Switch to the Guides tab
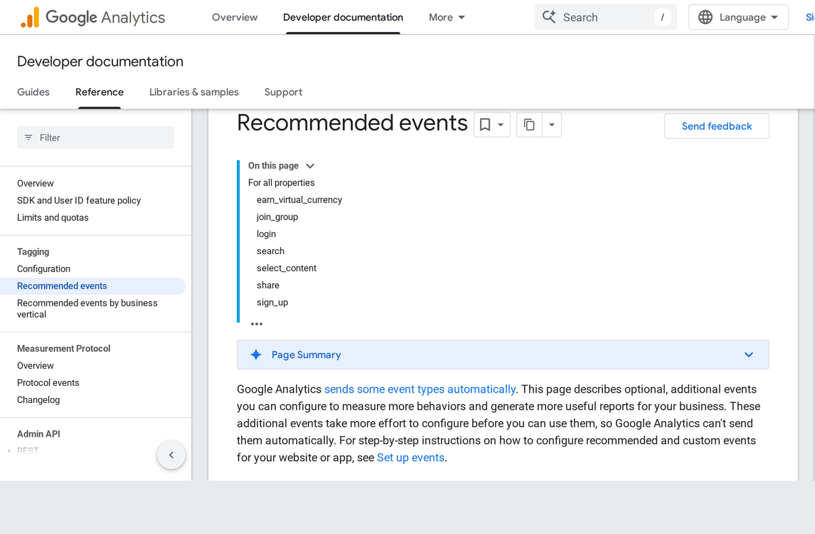815x534 pixels. [x=33, y=92]
